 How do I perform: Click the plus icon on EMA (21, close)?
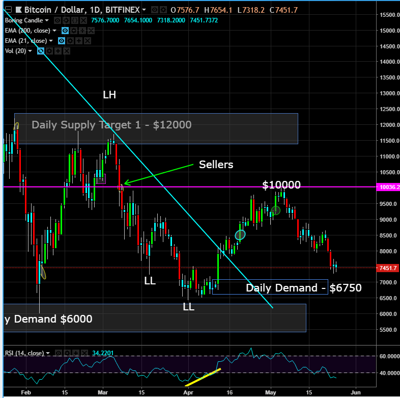79,41
